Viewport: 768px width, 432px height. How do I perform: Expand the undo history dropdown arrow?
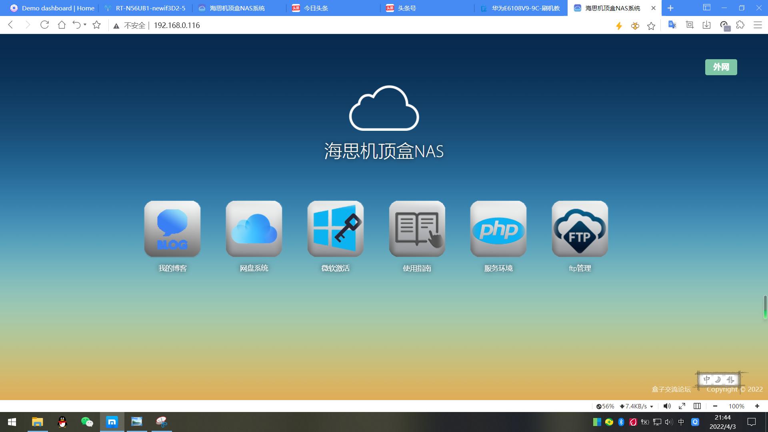click(x=85, y=25)
